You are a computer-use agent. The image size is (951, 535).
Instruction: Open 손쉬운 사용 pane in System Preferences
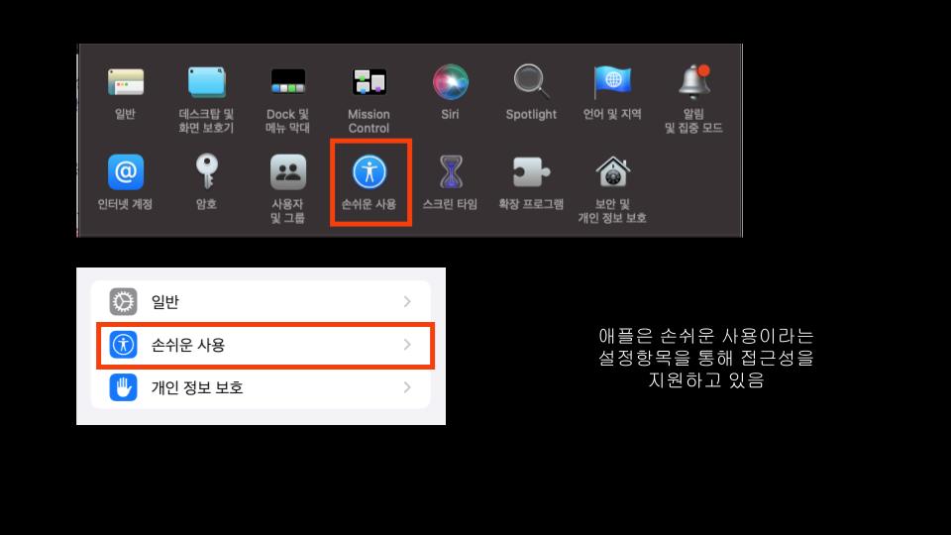[370, 171]
